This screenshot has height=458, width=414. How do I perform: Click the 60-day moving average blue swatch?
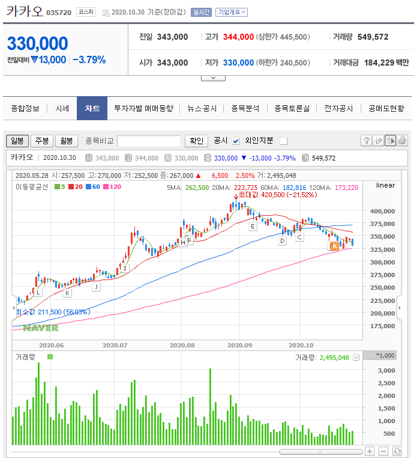point(88,187)
